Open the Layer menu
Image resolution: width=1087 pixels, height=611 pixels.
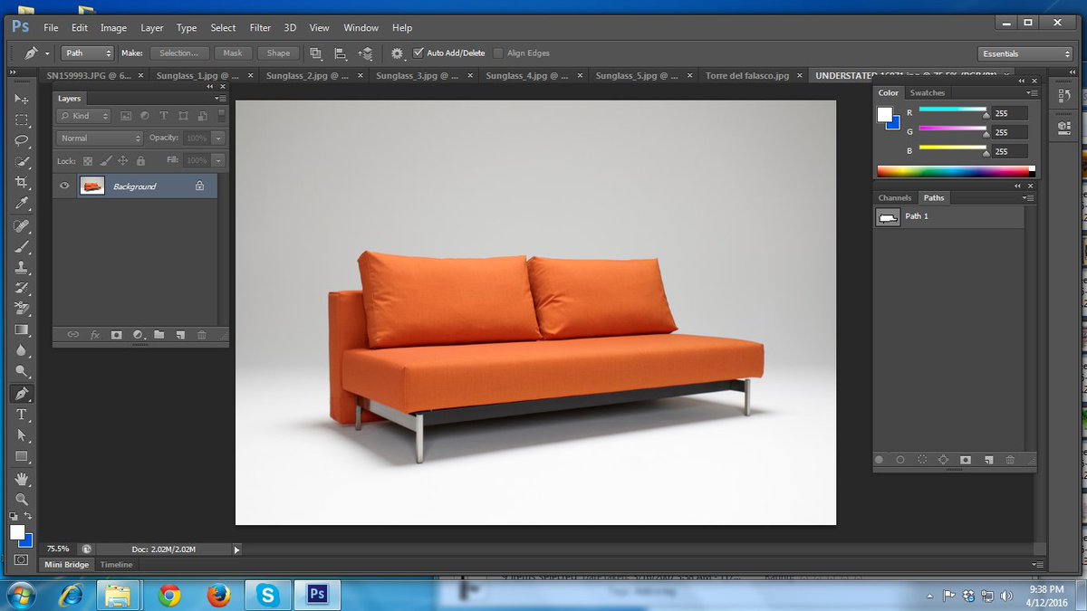152,28
